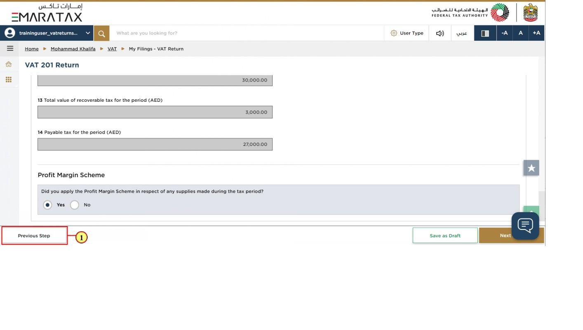Viewport: 583px width, 330px height.
Task: Toggle the audio speaker icon
Action: point(440,33)
